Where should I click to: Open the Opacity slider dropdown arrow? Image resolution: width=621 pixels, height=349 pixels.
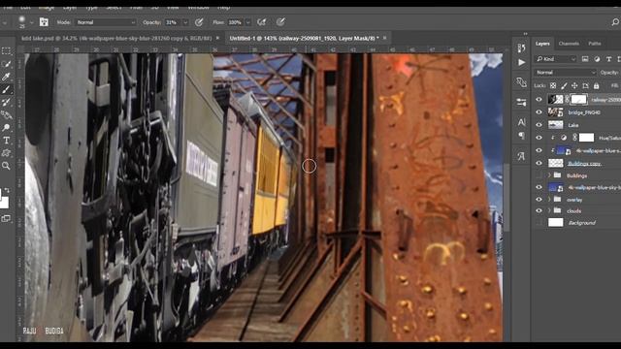pyautogui.click(x=185, y=22)
